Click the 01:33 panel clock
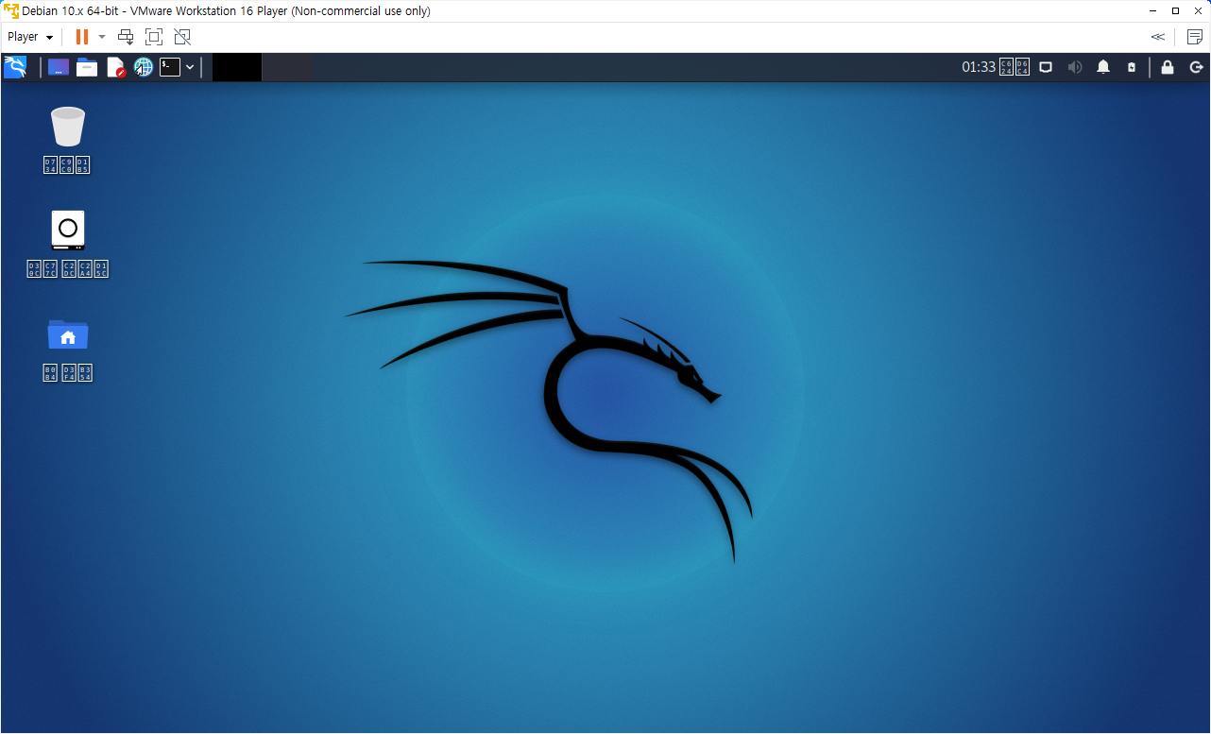 [996, 67]
